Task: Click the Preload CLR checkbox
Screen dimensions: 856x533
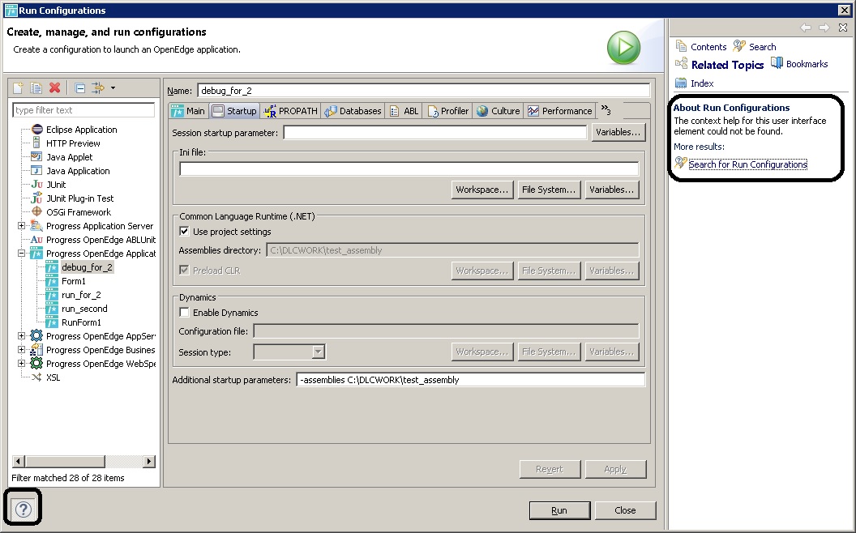Action: coord(185,271)
